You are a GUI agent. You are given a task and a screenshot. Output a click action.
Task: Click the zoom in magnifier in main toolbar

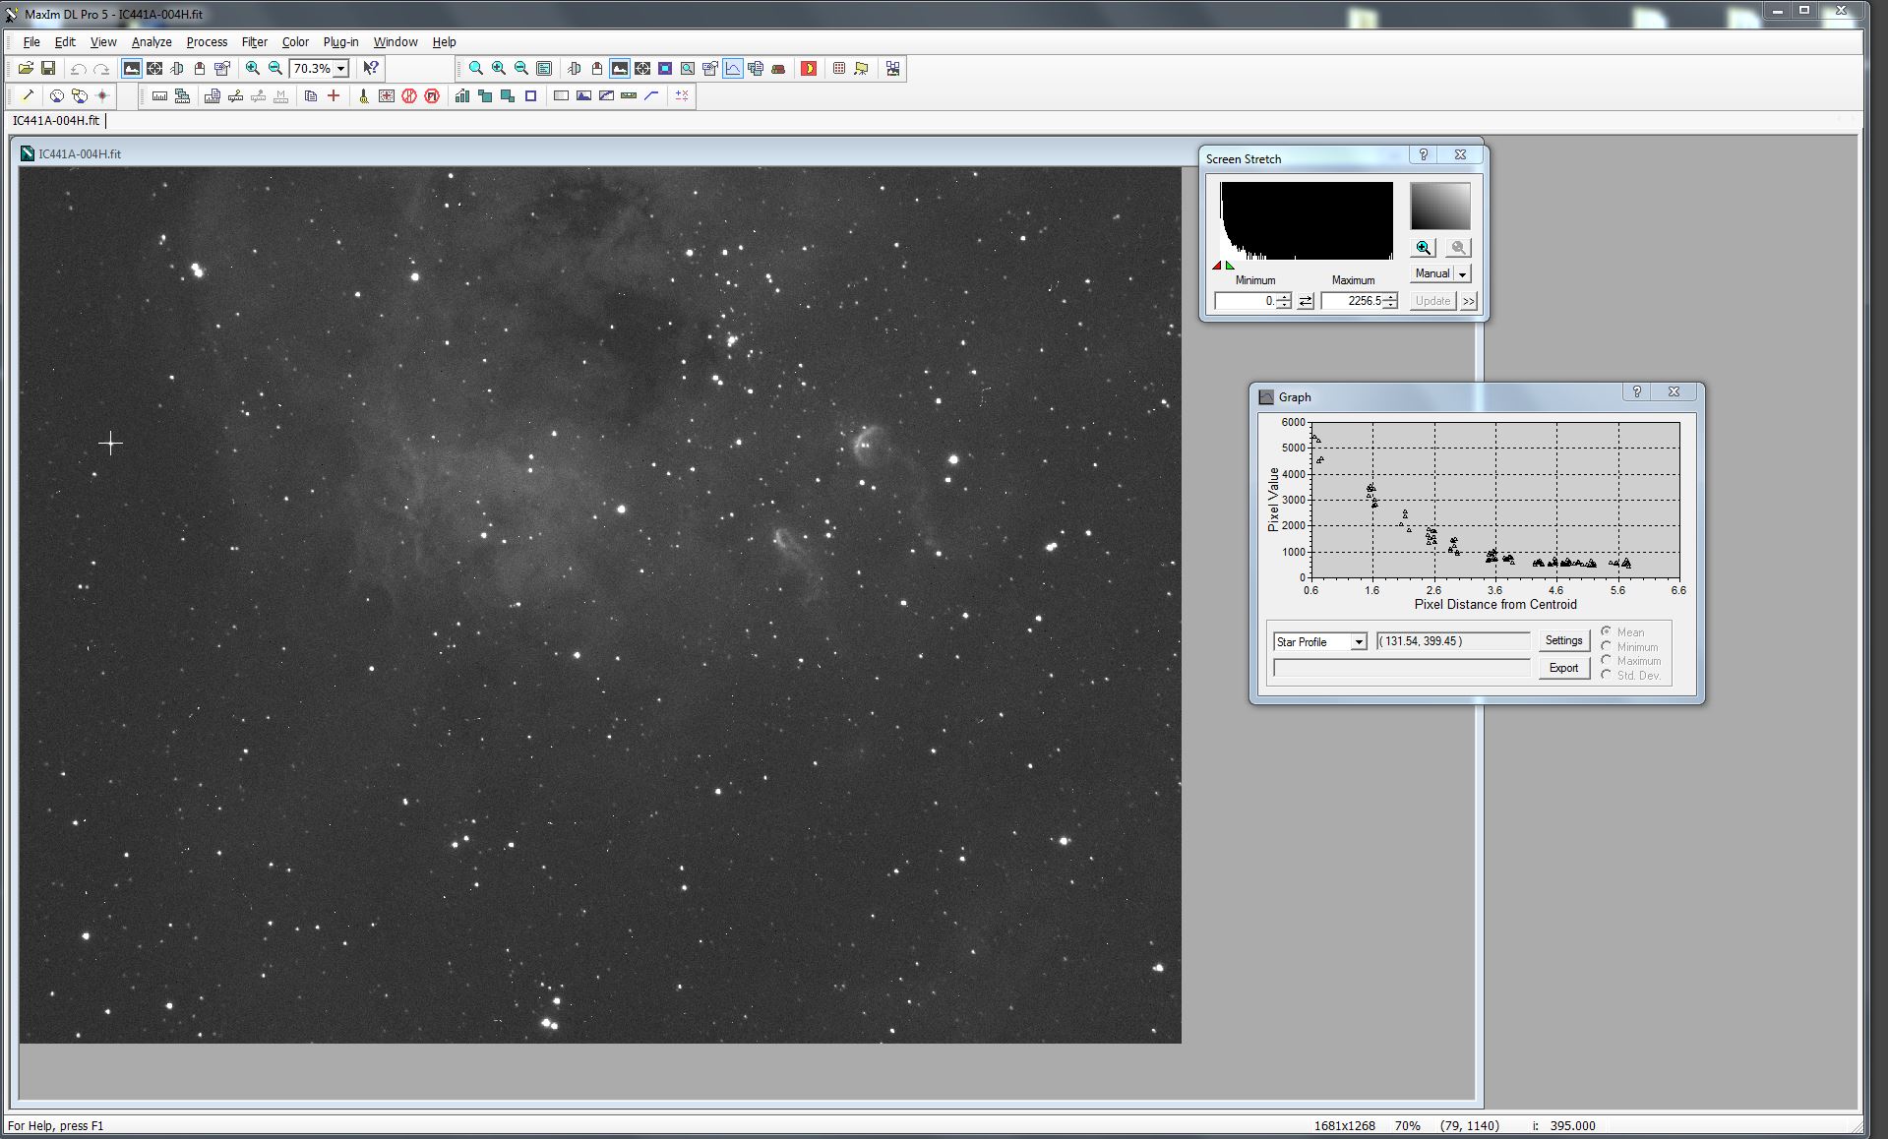253,69
